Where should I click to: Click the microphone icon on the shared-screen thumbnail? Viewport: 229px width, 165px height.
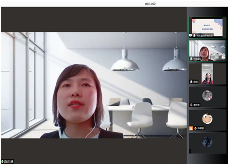tap(194, 35)
